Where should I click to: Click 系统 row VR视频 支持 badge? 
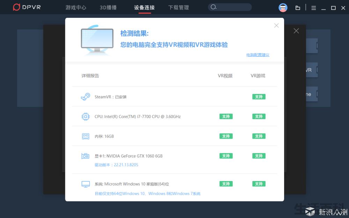pyautogui.click(x=226, y=184)
